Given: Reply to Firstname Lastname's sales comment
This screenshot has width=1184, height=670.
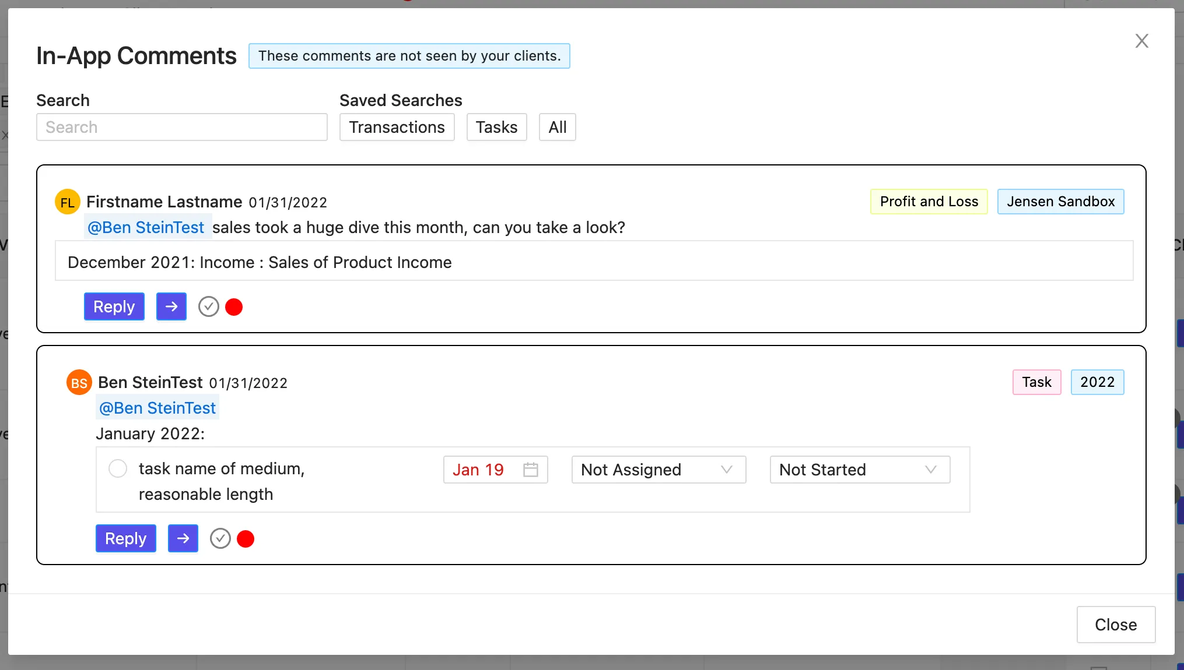Looking at the screenshot, I should [x=114, y=306].
